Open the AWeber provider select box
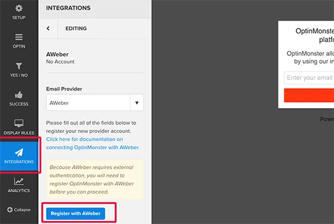 point(95,103)
